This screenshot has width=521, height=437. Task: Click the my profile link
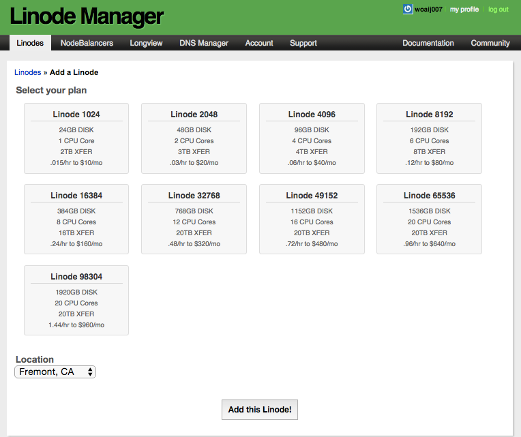(464, 10)
